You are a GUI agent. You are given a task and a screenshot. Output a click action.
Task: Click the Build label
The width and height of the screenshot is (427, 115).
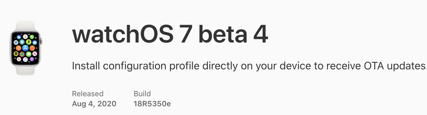[142, 94]
